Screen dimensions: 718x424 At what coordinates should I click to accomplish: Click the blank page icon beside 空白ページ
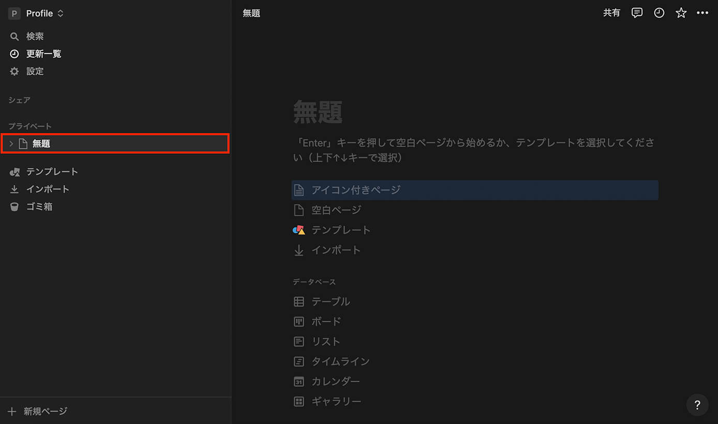click(x=299, y=210)
